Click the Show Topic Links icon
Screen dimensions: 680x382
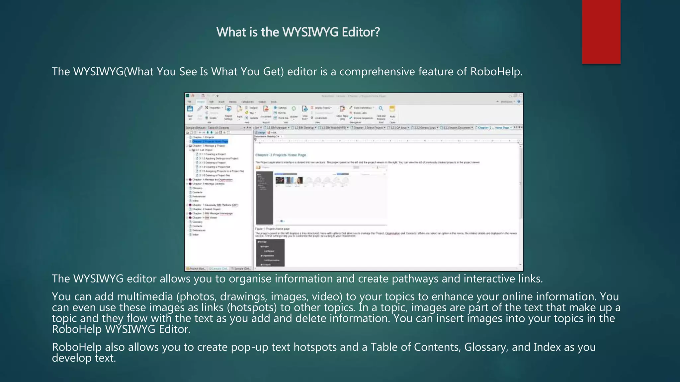342,108
